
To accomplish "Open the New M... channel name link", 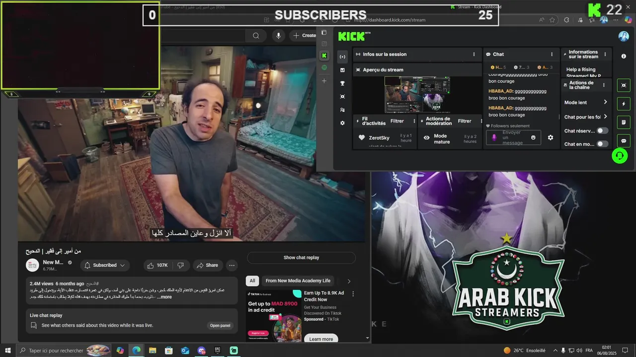I will 53,262.
